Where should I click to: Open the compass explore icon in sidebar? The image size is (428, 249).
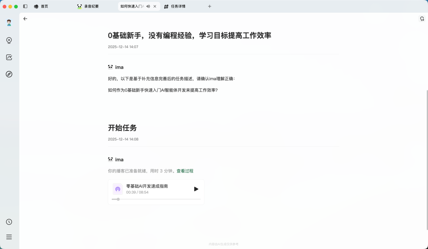click(9, 74)
